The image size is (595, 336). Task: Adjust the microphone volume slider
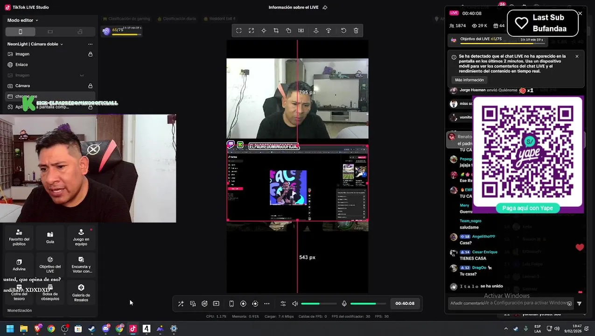[368, 304]
